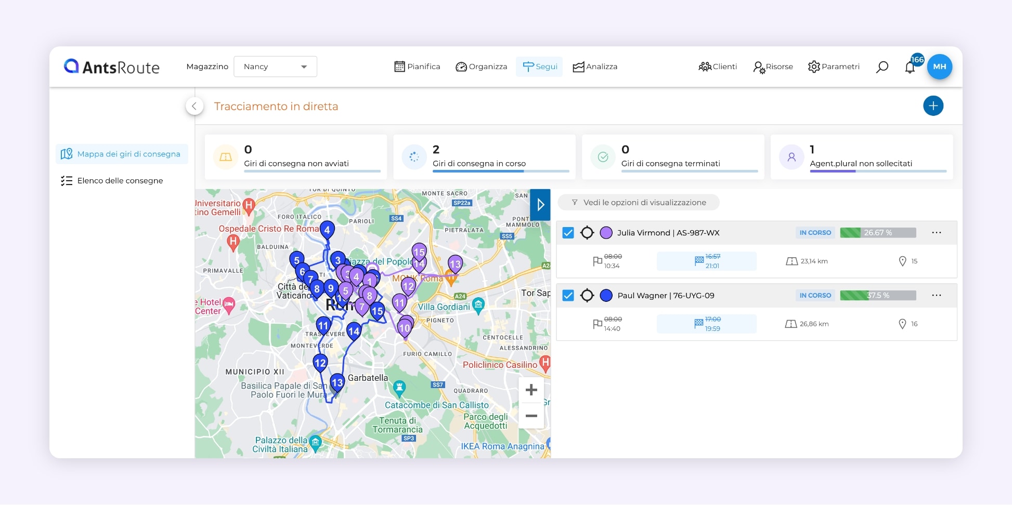Zoom in on the map
This screenshot has width=1012, height=505.
(x=531, y=390)
